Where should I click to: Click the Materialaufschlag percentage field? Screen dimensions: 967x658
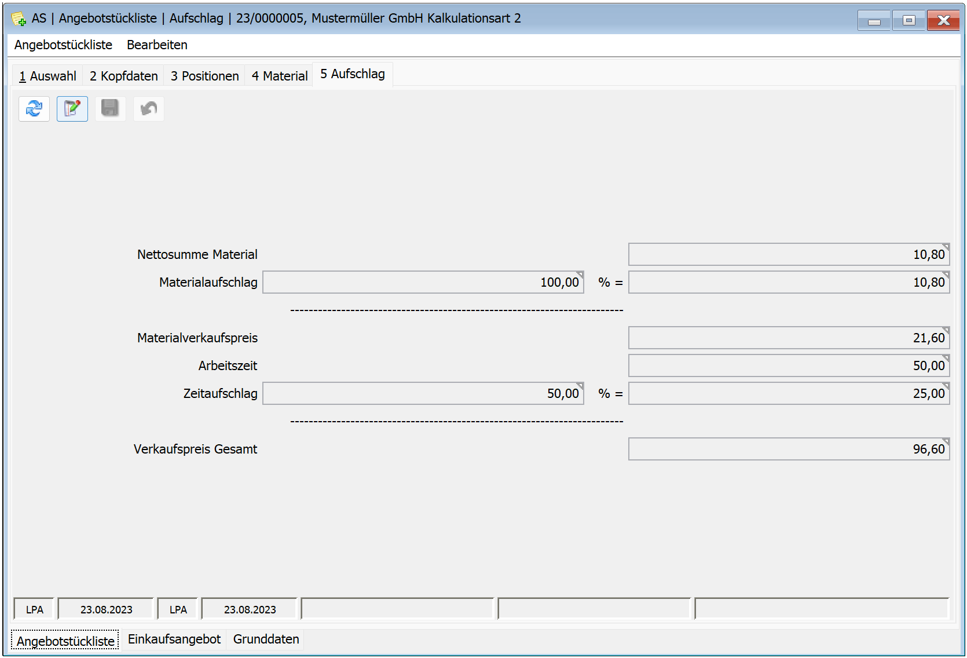pos(423,283)
